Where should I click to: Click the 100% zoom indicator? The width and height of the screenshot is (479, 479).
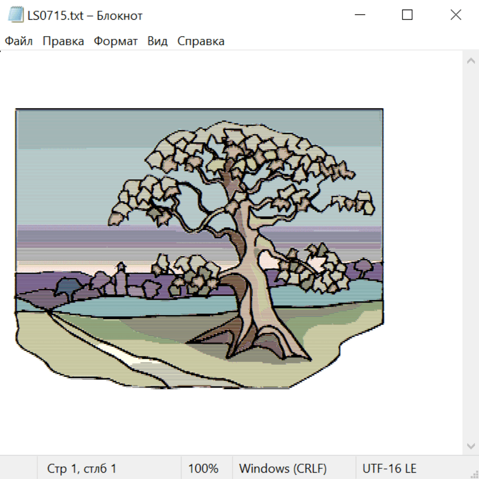[203, 468]
